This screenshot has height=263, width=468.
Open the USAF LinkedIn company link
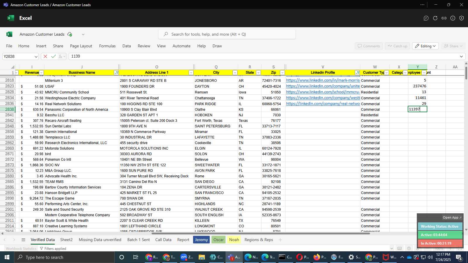pos(323,86)
